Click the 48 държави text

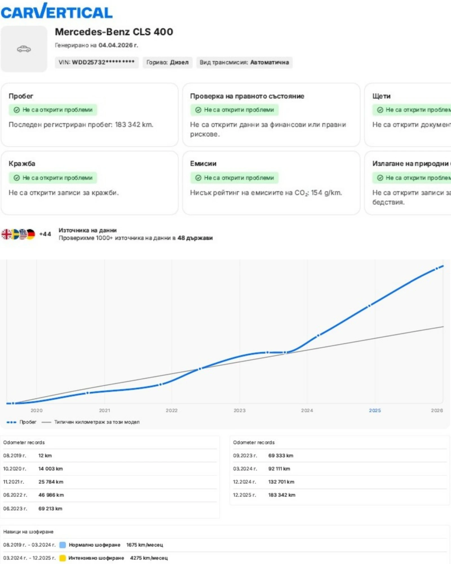tap(195, 238)
